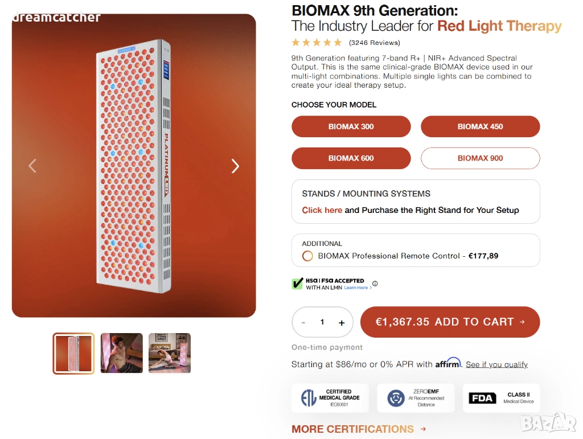
Task: Open the HSA/FSA Learn more link
Action: pos(357,288)
